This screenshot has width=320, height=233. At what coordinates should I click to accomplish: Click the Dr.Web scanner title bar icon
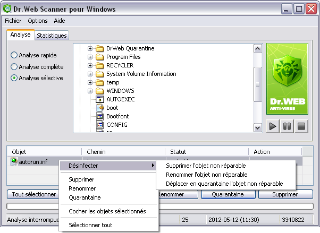[7, 9]
